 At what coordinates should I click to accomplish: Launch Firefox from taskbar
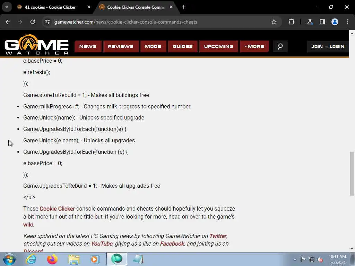[52, 259]
